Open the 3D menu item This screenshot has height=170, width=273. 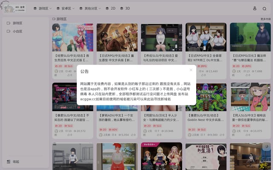click(x=125, y=8)
